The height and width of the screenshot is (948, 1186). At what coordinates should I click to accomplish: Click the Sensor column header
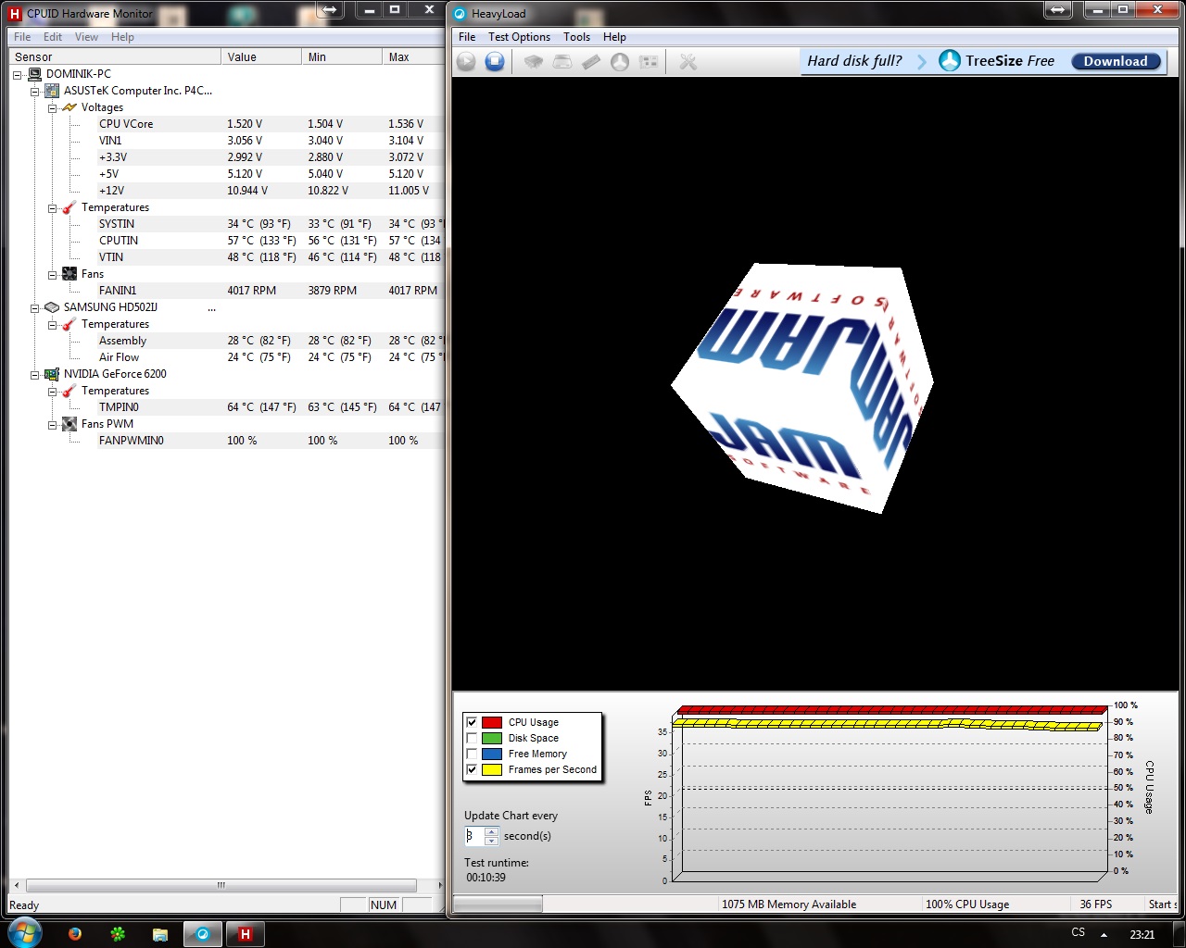tap(115, 56)
